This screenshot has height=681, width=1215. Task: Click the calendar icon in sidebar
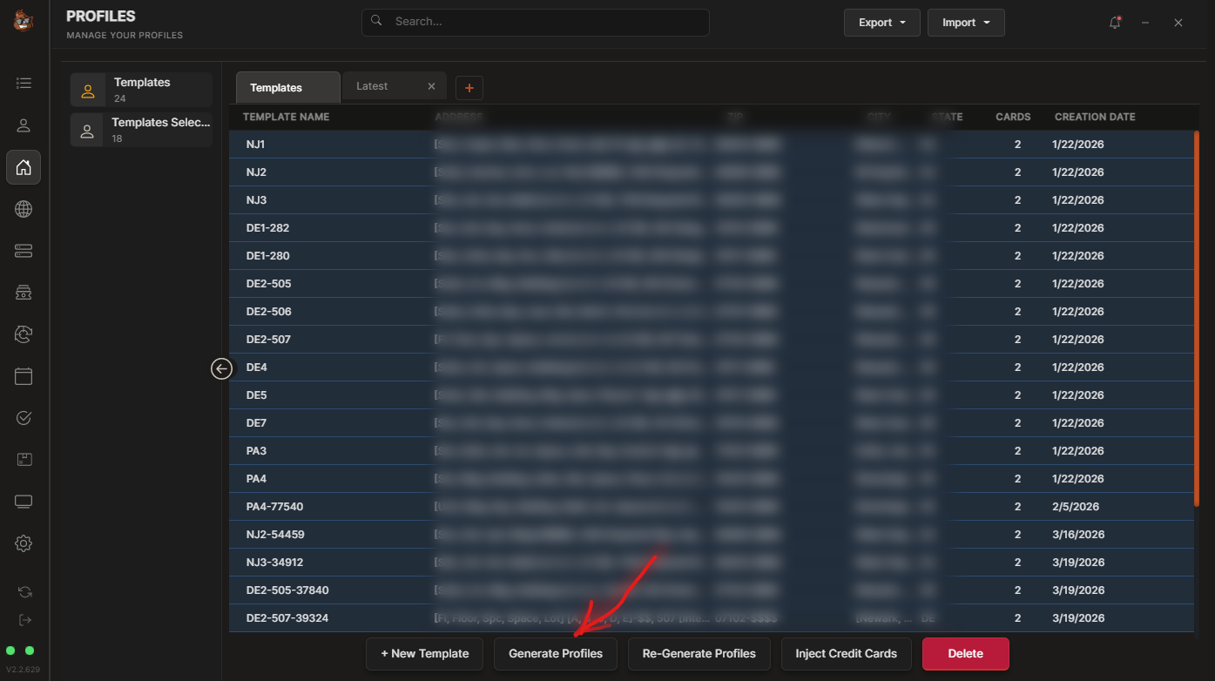coord(24,376)
